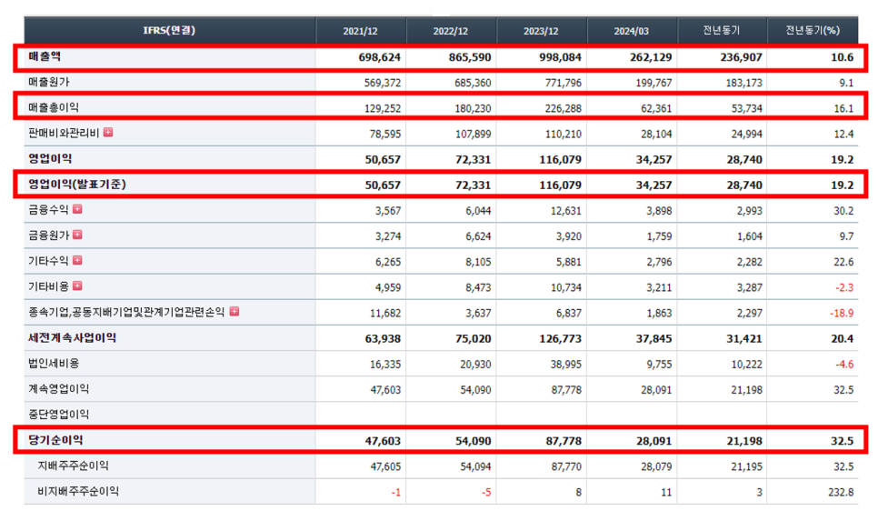Click the red percentage -18.9
Screen dimensions: 878x521
842,313
